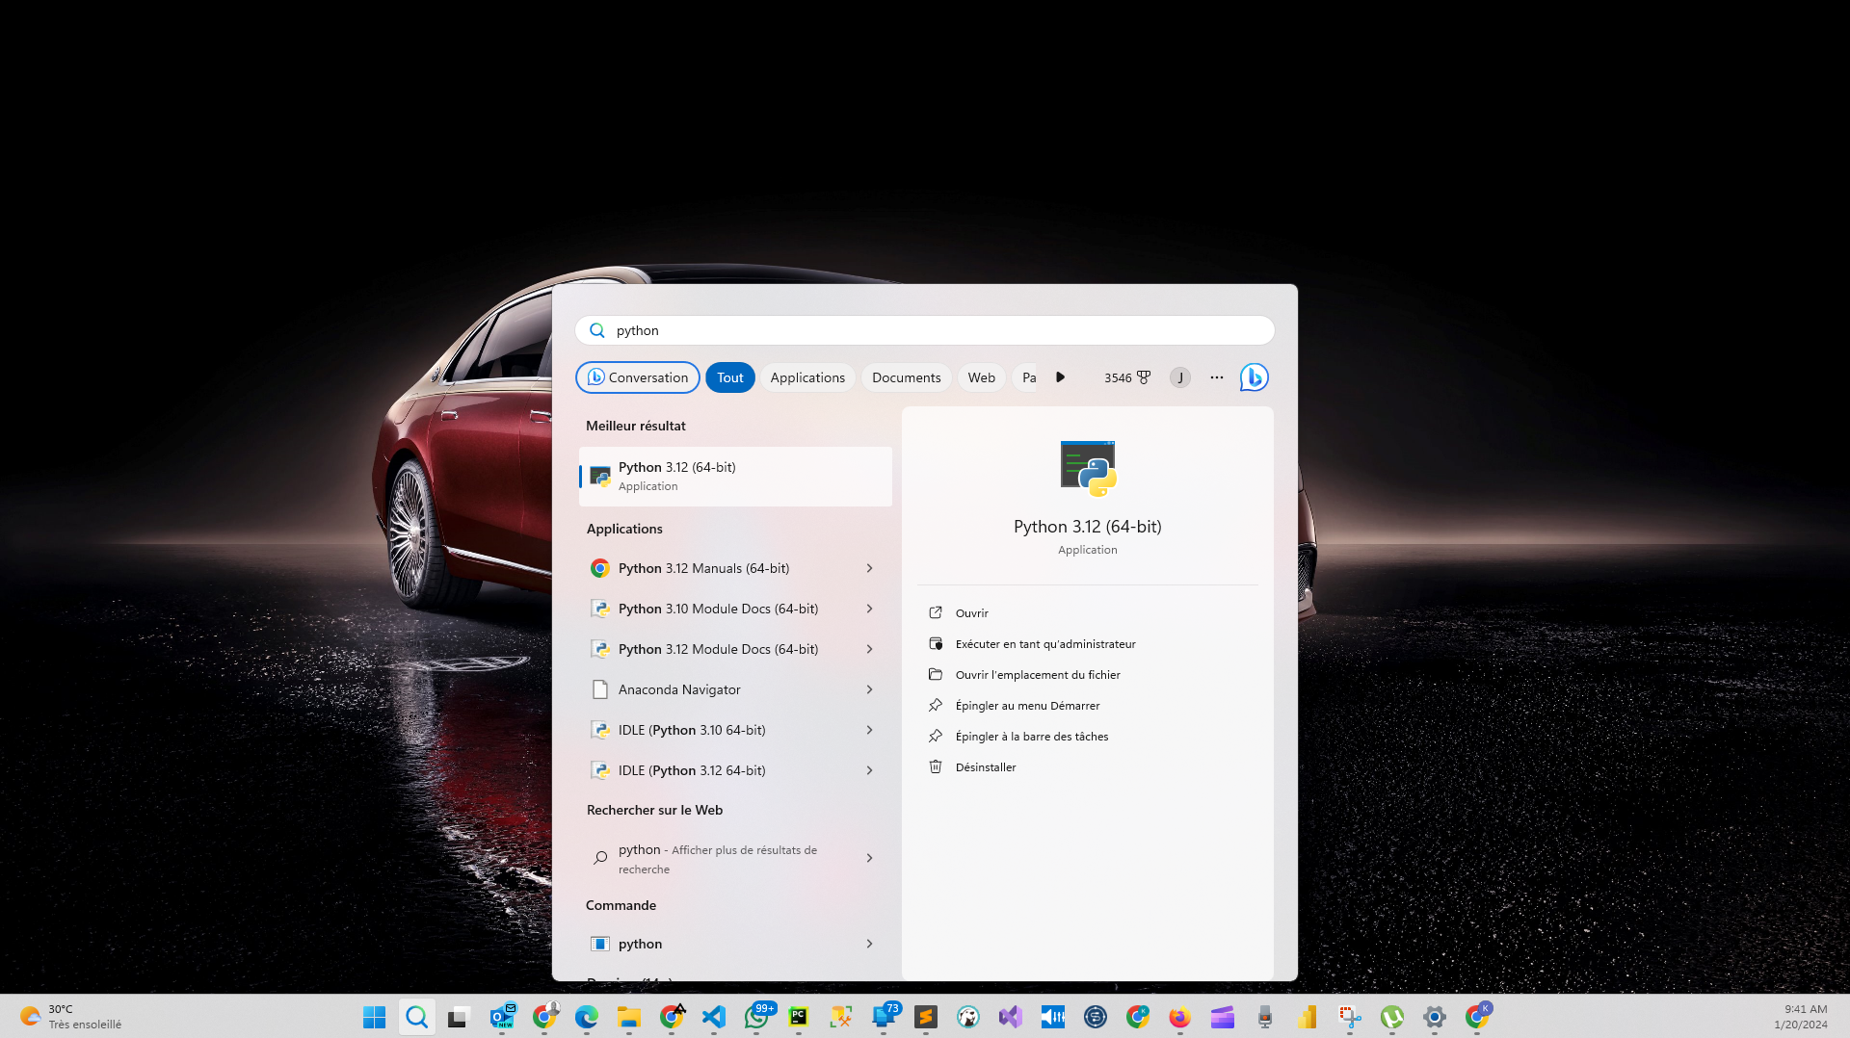1850x1038 pixels.
Task: Launch PyCharm from the taskbar
Action: click(799, 1017)
